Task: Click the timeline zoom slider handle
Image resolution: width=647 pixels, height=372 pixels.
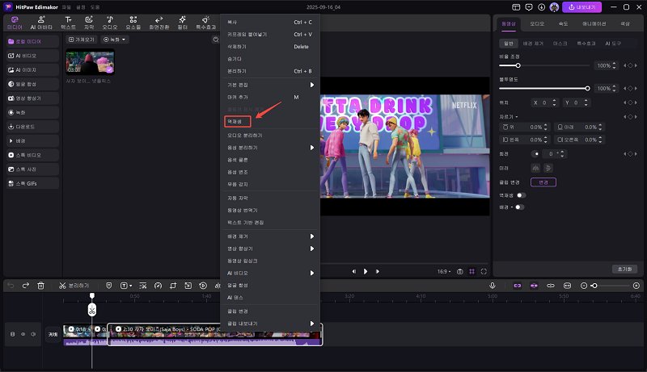Action: coord(594,286)
